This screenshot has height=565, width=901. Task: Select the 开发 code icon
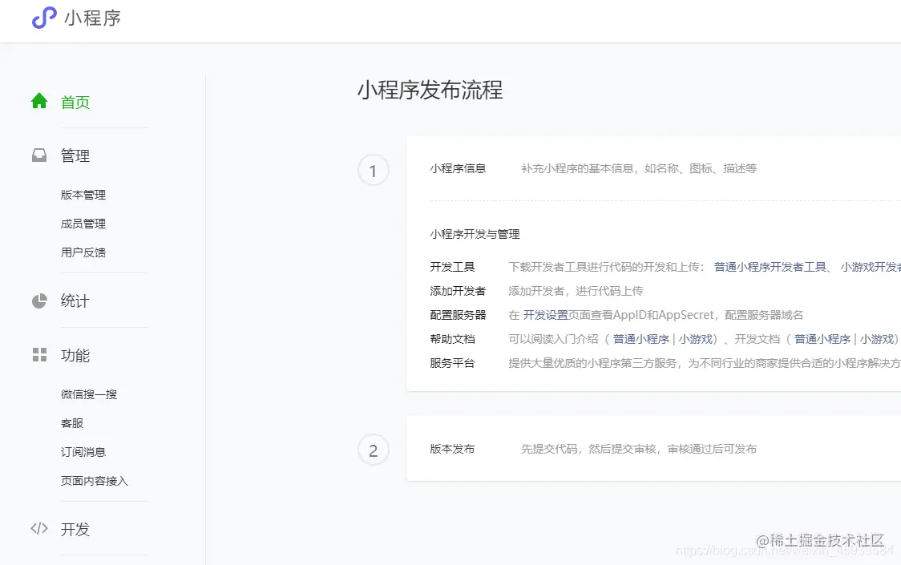pos(38,529)
